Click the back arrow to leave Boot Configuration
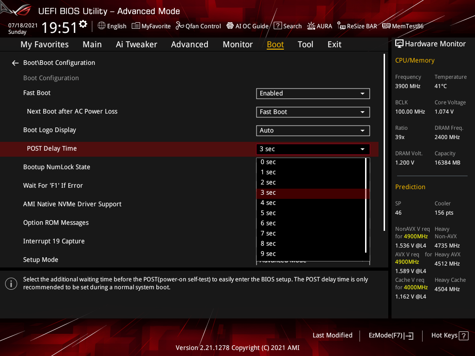Viewport: 475px width, 356px height. pos(15,63)
